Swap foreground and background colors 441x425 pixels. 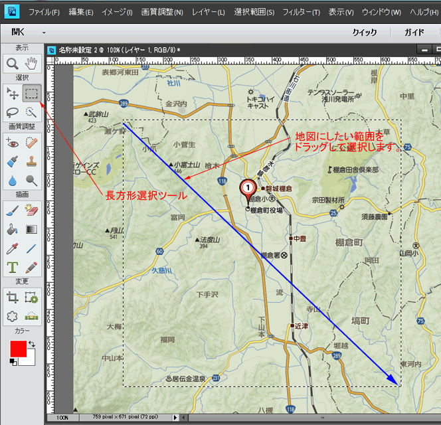pyautogui.click(x=31, y=344)
